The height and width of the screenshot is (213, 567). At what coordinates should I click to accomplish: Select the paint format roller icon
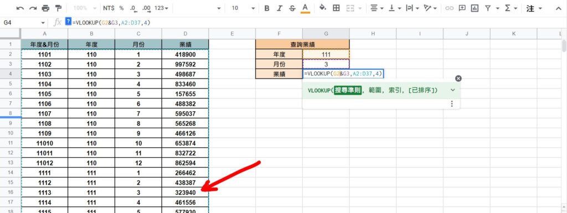tap(58, 8)
